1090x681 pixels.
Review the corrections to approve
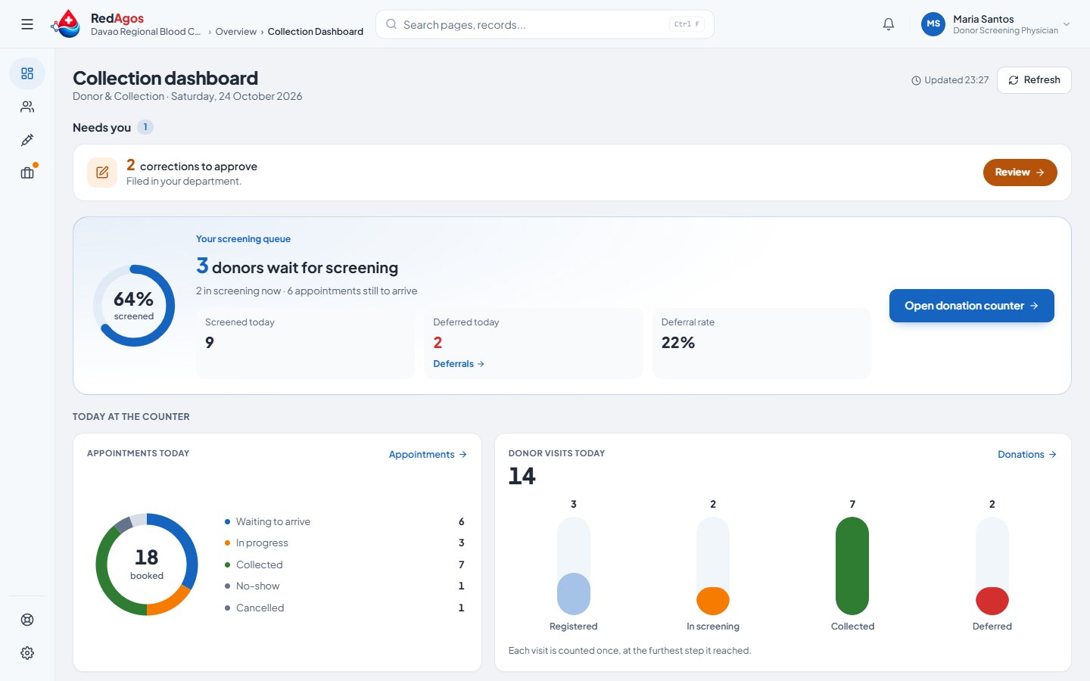(1020, 173)
